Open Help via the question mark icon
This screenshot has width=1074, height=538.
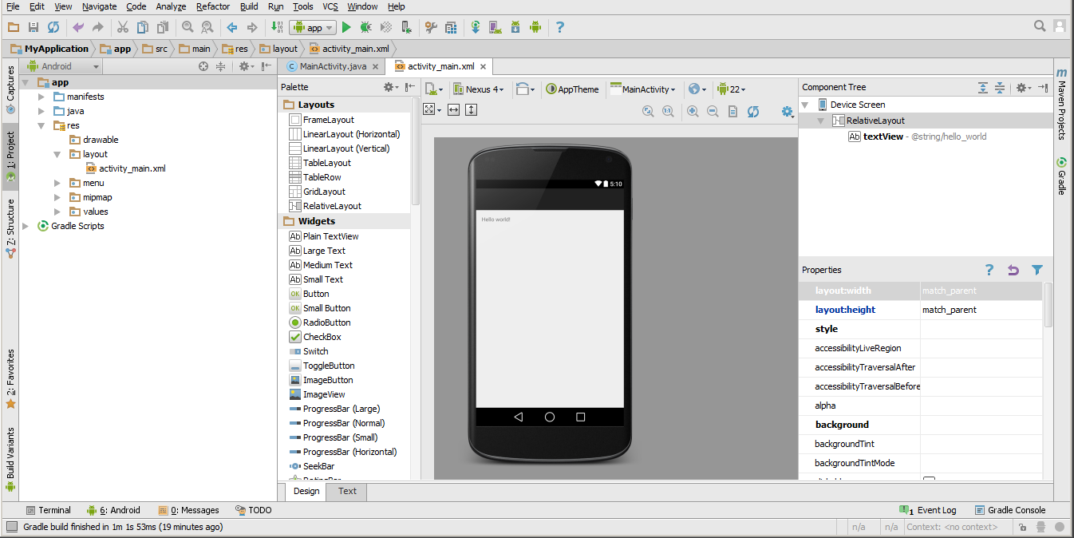pos(560,26)
